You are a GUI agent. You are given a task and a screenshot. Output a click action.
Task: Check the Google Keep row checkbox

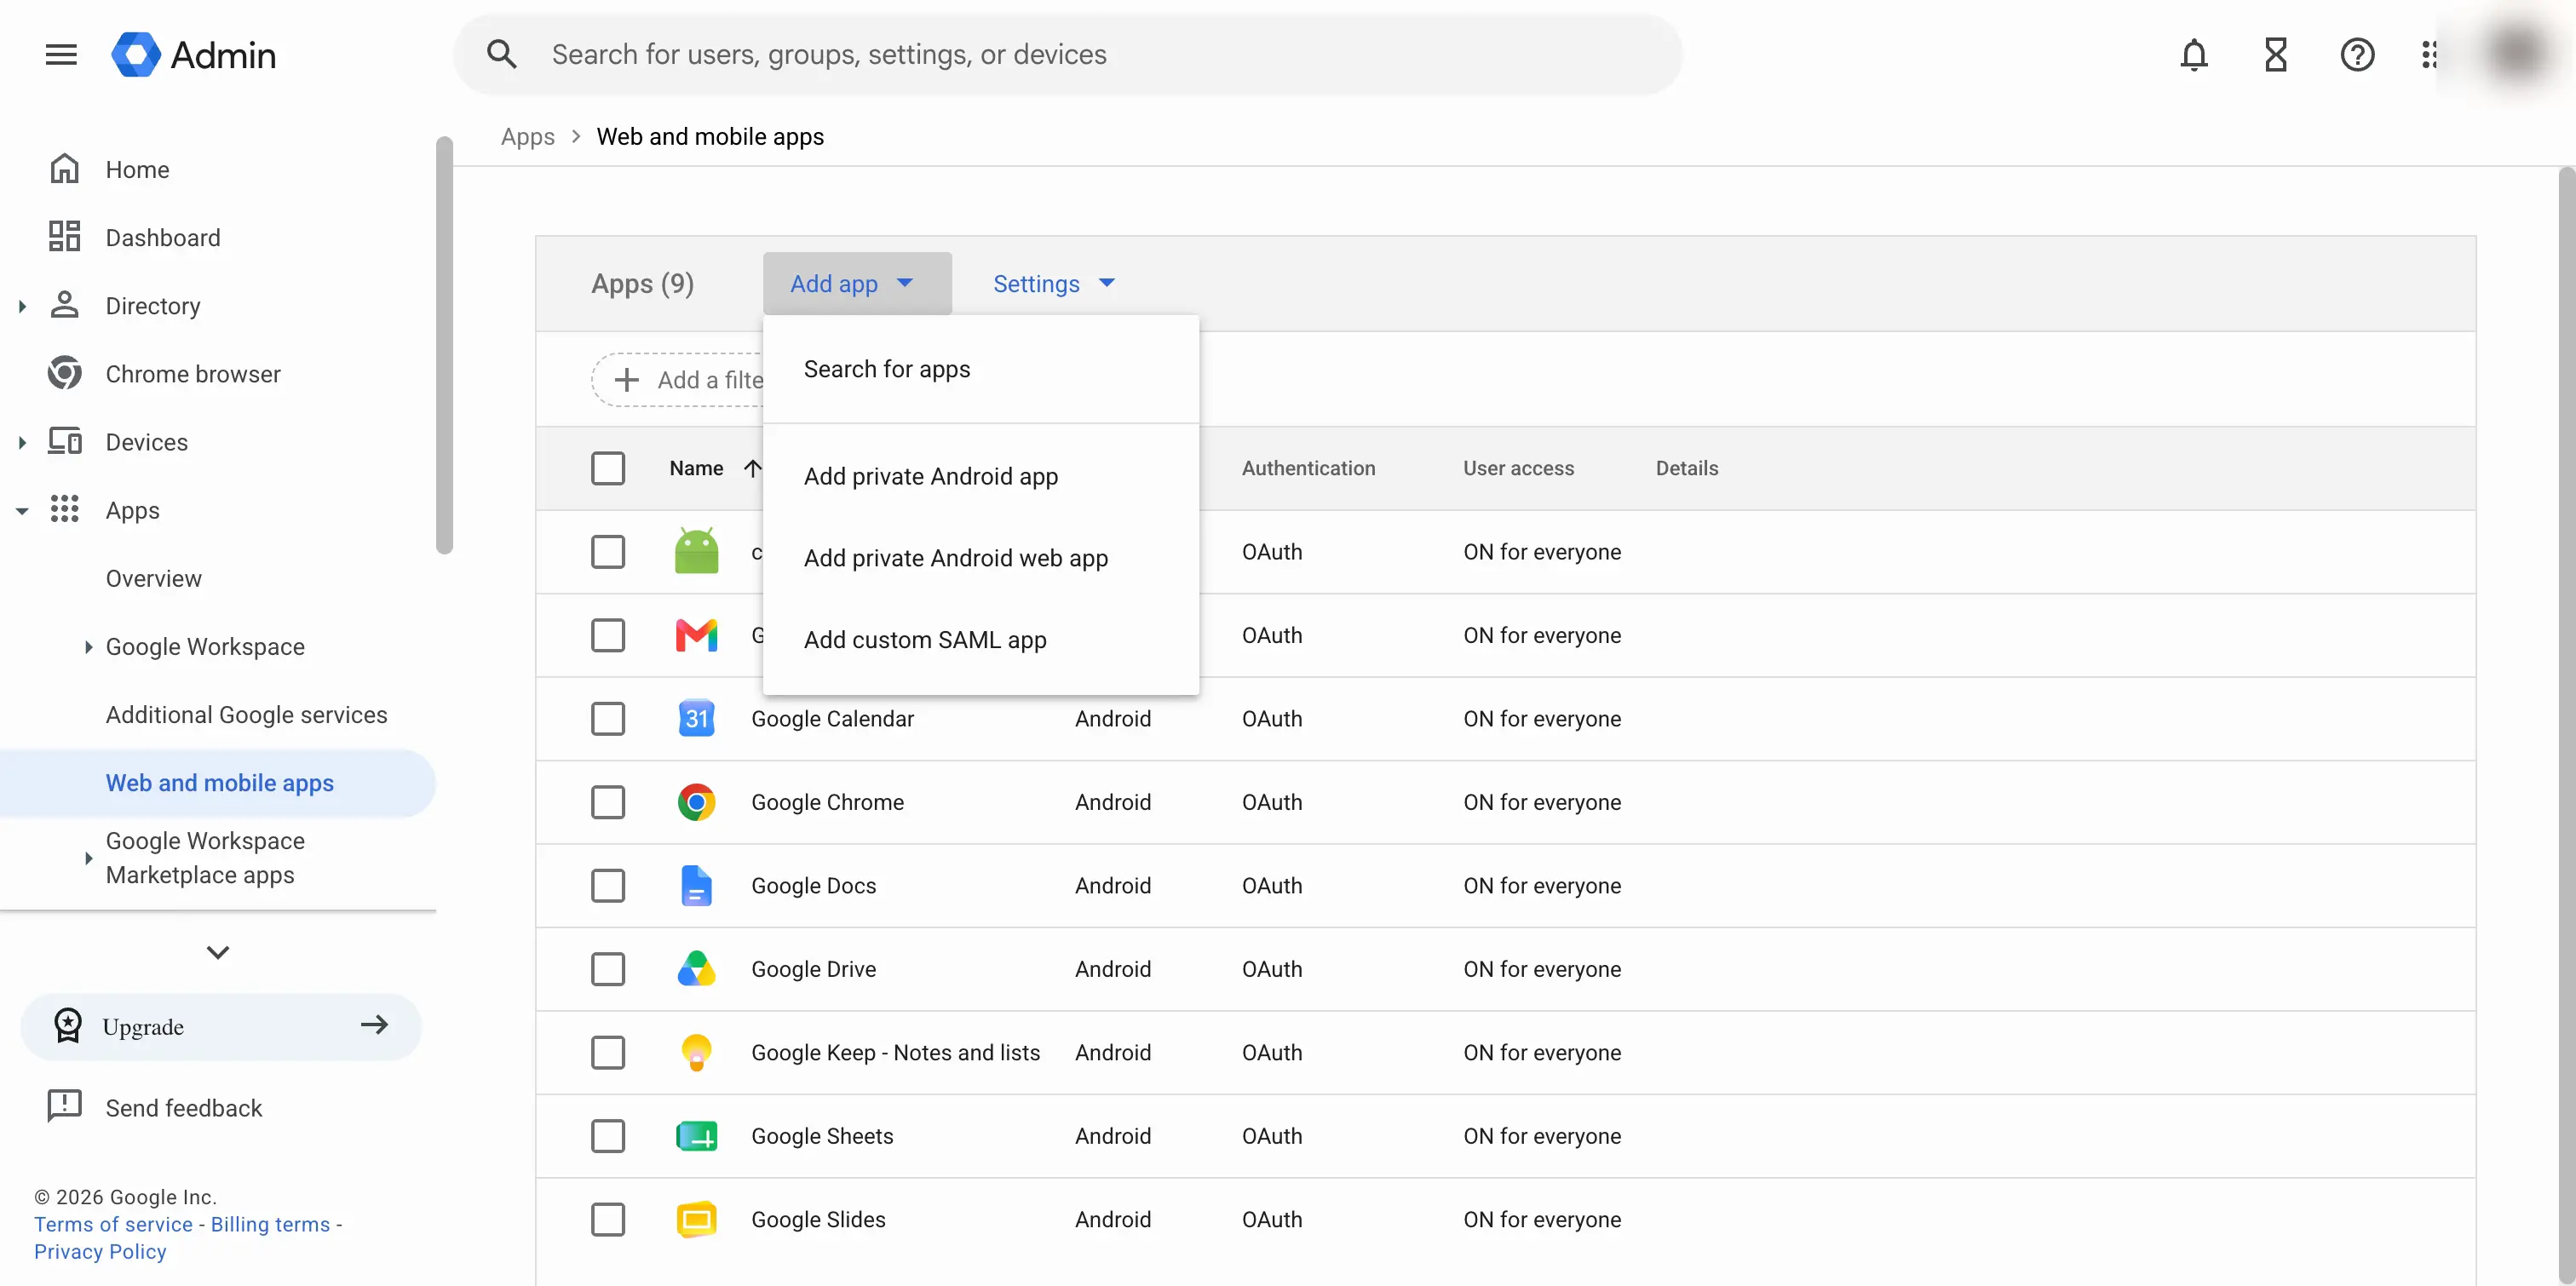click(x=608, y=1052)
